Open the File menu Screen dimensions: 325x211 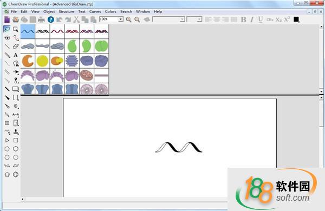click(x=14, y=11)
